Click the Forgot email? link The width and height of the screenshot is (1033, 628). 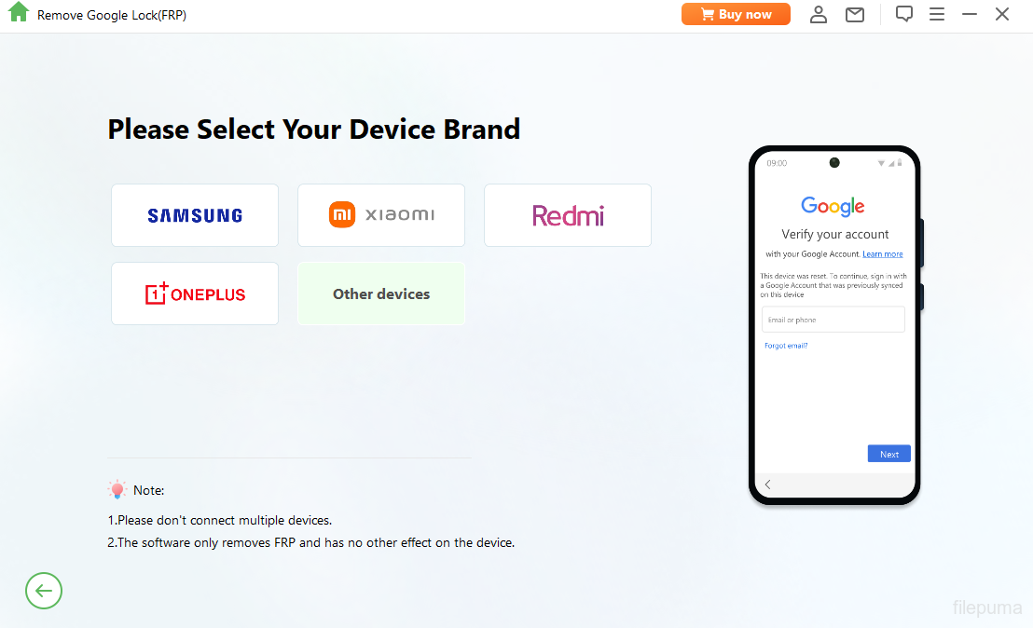click(x=786, y=346)
